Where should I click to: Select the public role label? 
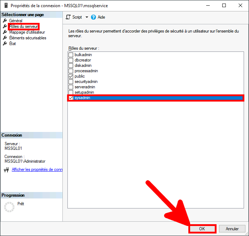80,76
